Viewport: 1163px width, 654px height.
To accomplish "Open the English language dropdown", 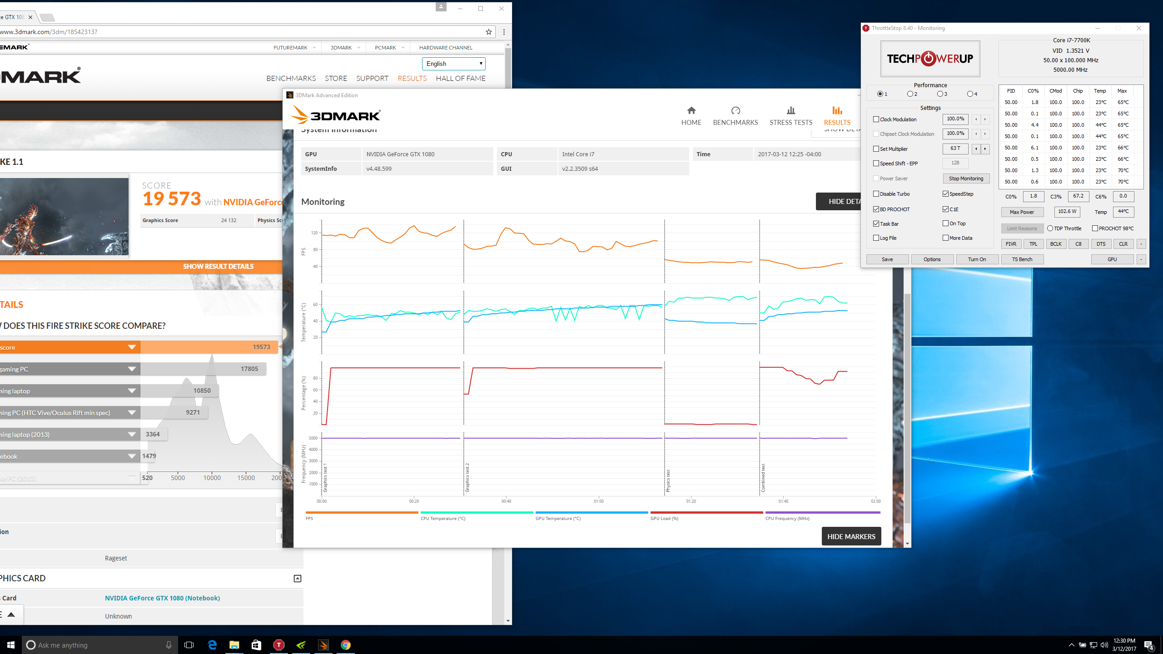I will pyautogui.click(x=453, y=64).
